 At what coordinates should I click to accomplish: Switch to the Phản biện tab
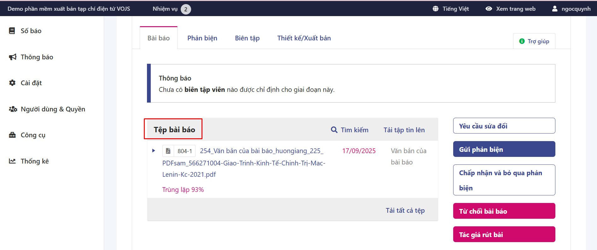pyautogui.click(x=202, y=38)
